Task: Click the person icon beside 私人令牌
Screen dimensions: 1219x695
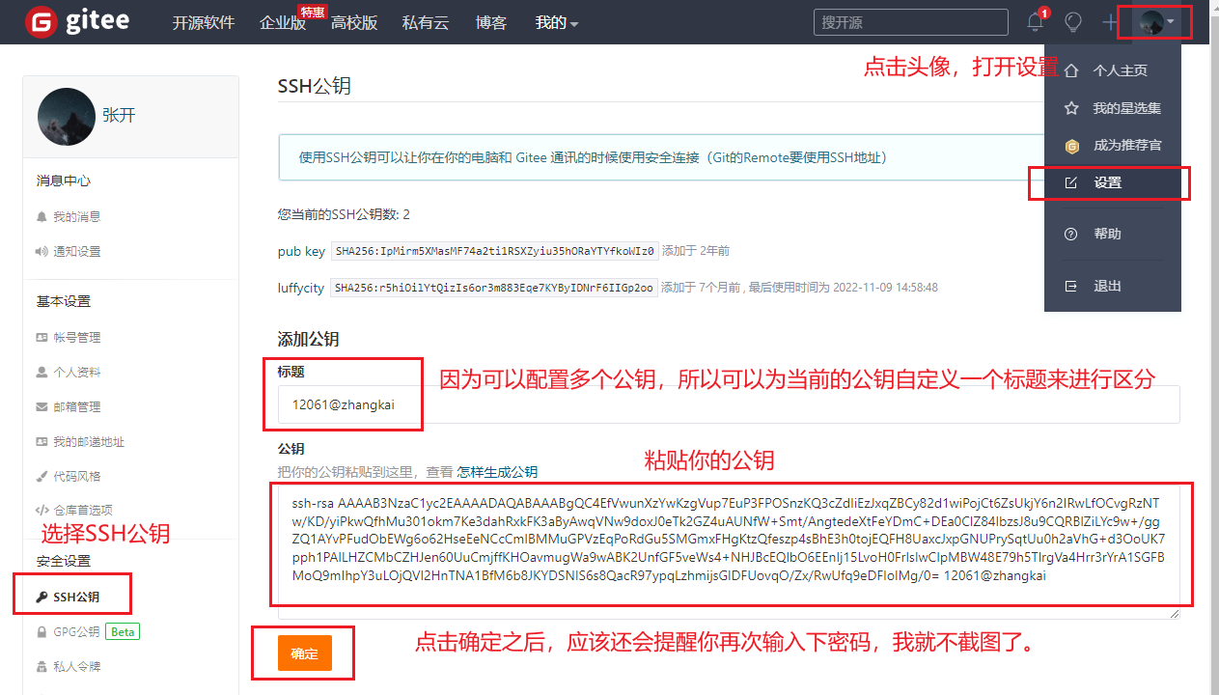Action: tap(42, 667)
